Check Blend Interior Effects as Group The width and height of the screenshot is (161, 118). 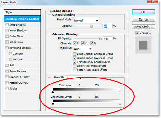[74, 54]
